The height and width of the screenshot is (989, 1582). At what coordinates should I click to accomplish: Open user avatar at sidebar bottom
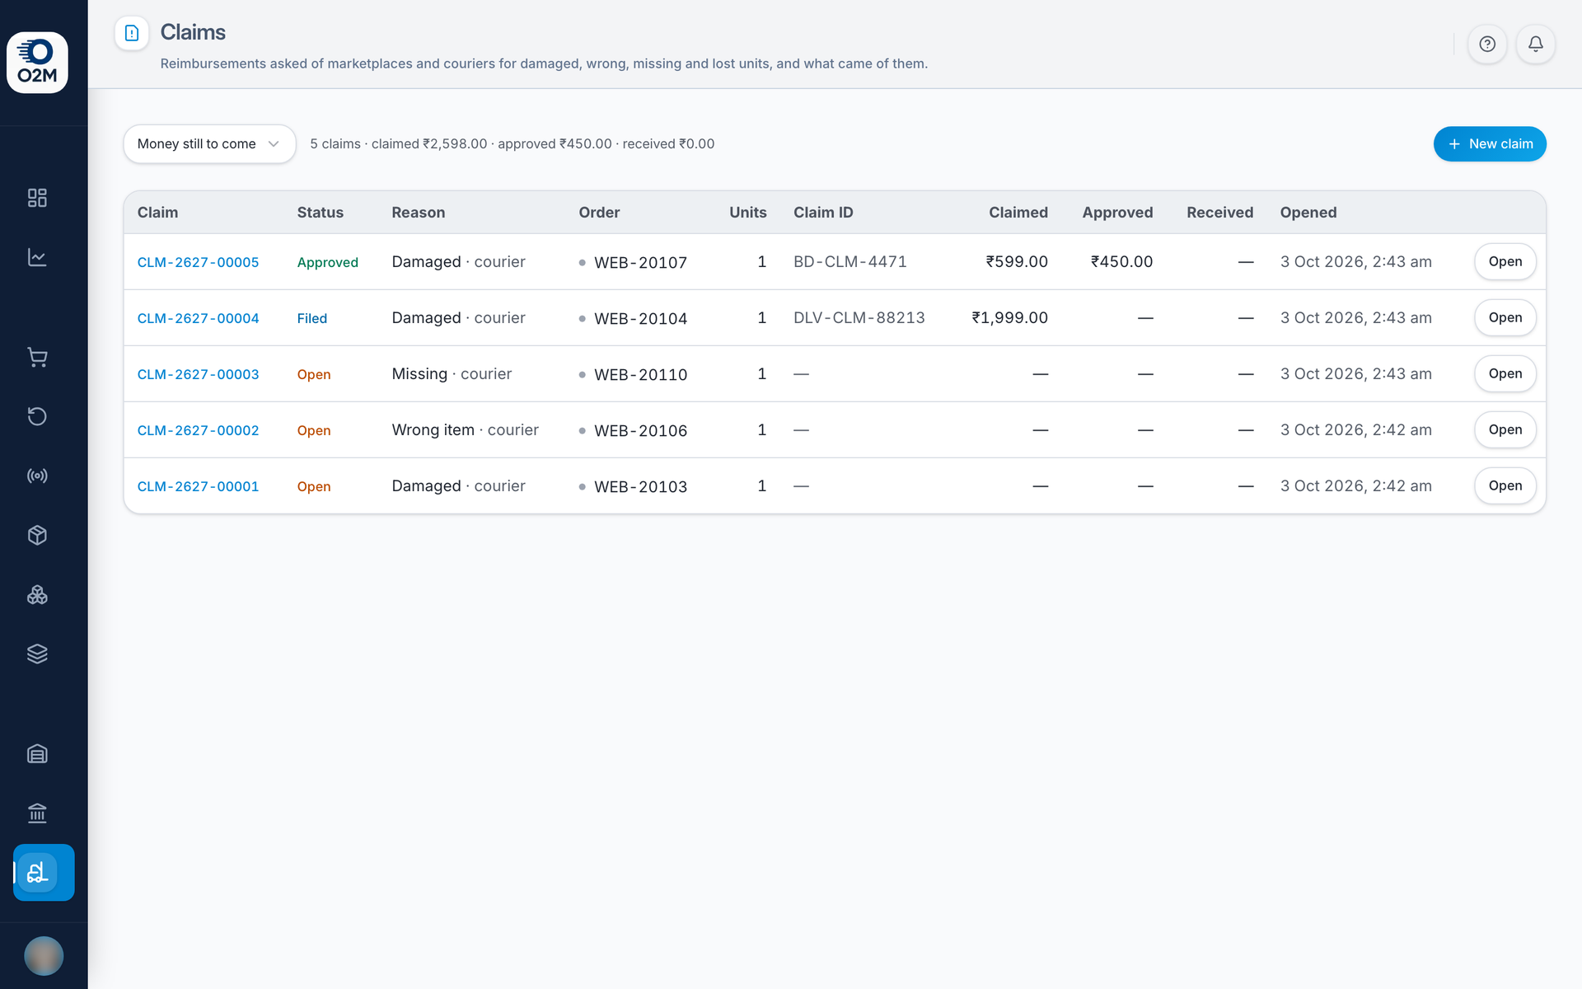[44, 956]
